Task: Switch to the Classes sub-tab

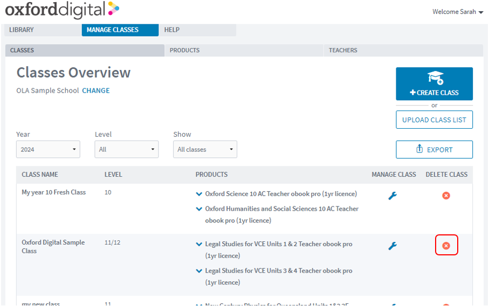Action: click(85, 51)
